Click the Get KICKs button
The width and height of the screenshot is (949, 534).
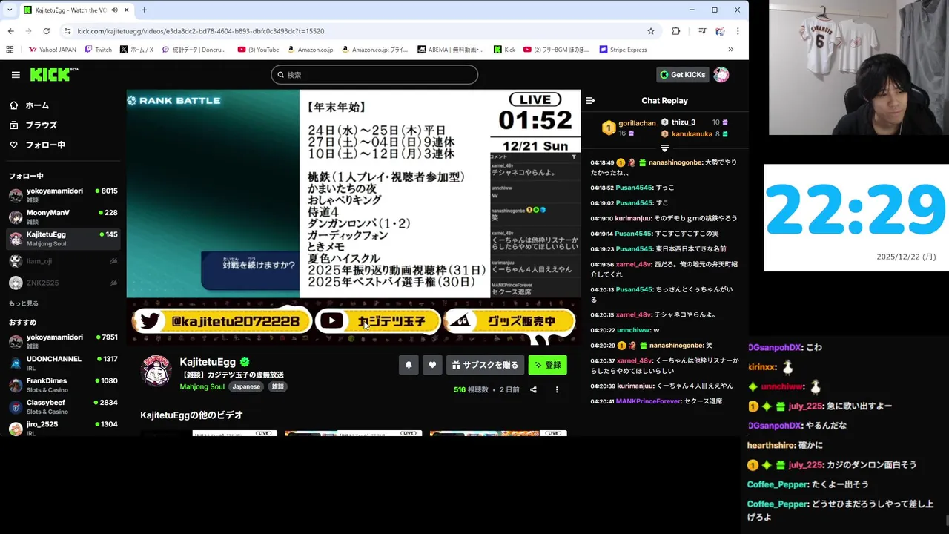(682, 75)
